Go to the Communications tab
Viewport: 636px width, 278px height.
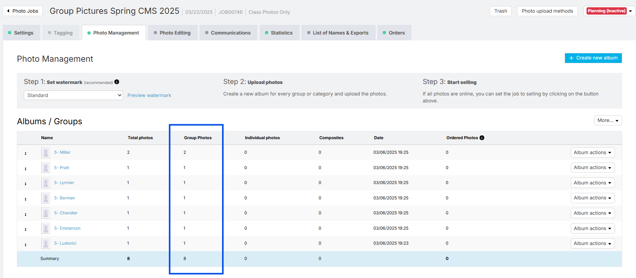[x=228, y=33]
